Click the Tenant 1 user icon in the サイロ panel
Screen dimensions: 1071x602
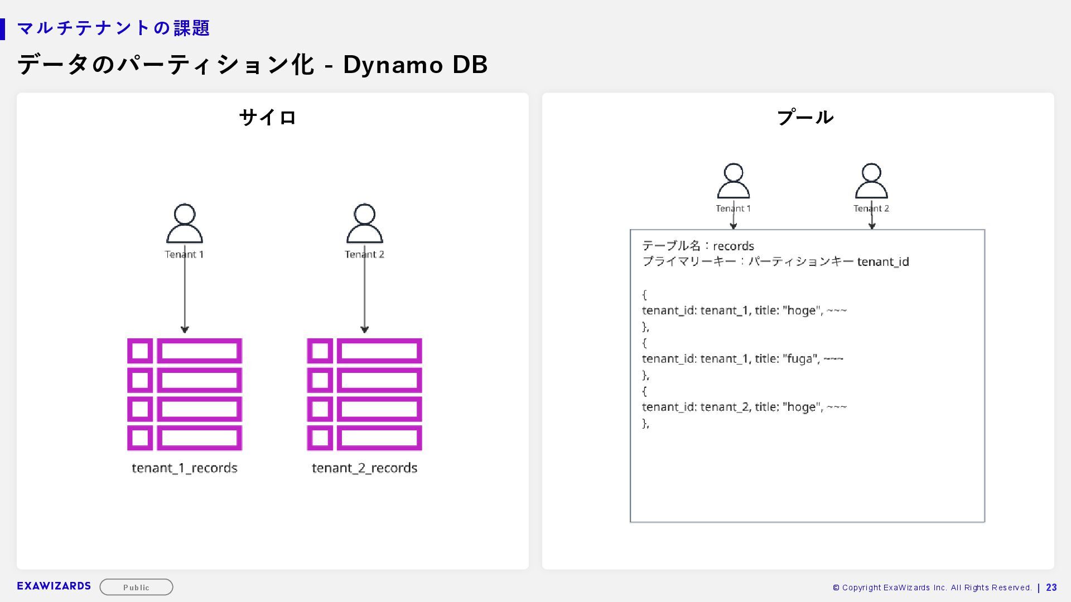[185, 224]
